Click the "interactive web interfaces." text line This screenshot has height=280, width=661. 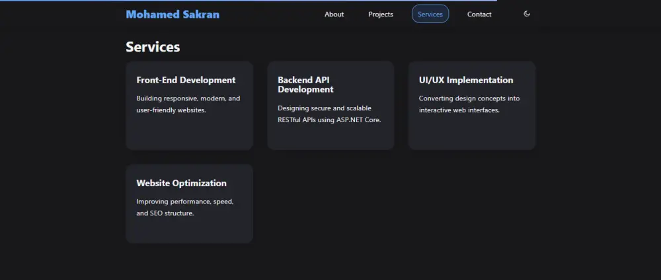(x=459, y=110)
